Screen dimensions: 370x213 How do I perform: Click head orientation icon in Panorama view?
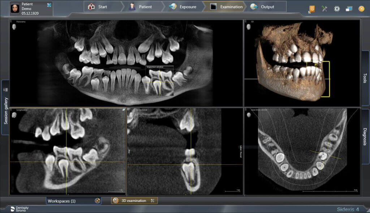[14, 27]
